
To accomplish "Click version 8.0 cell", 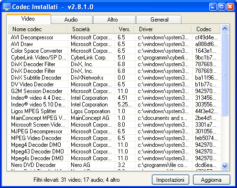I will coord(121,125).
